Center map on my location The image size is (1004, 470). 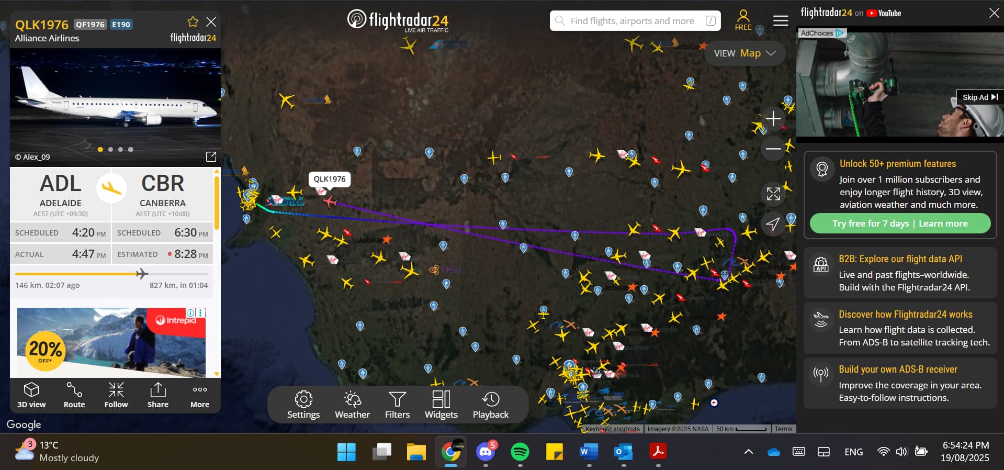[773, 224]
